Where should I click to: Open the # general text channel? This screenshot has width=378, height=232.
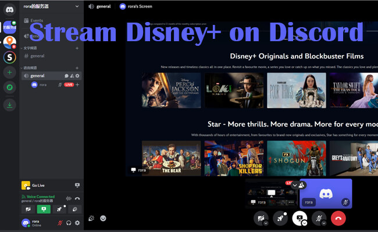(51, 56)
